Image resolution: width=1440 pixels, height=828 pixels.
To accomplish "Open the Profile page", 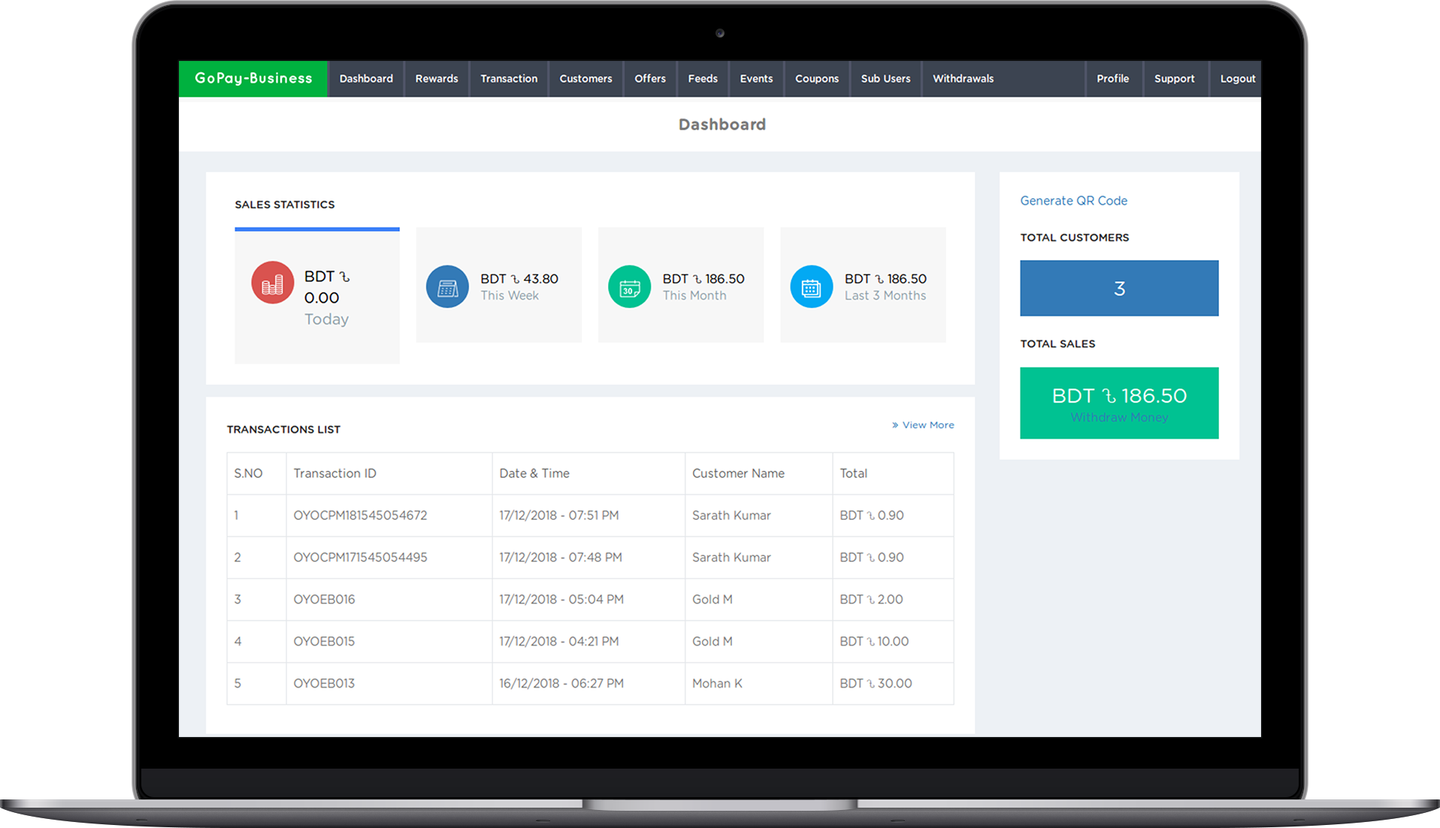I will pos(1112,78).
